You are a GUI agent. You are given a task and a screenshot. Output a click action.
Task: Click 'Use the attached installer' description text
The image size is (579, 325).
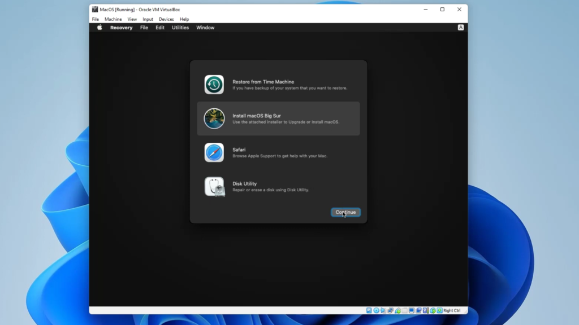tap(286, 122)
